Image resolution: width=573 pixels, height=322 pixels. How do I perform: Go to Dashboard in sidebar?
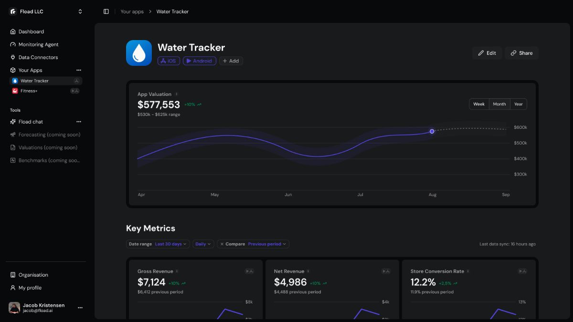31,31
